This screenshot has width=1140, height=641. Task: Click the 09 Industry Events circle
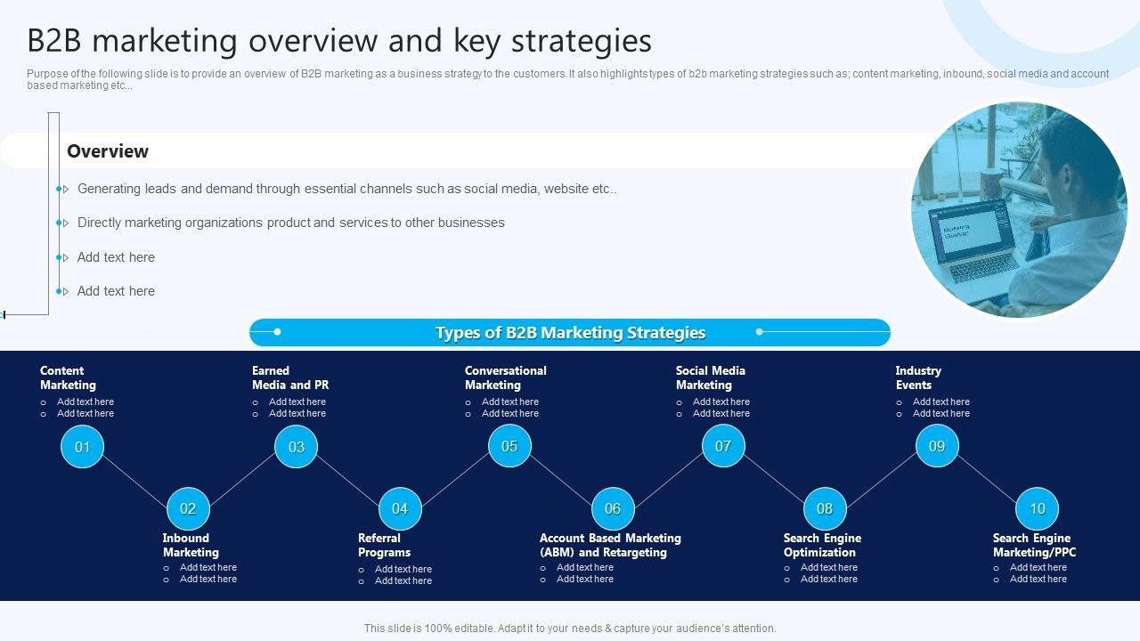coord(937,446)
